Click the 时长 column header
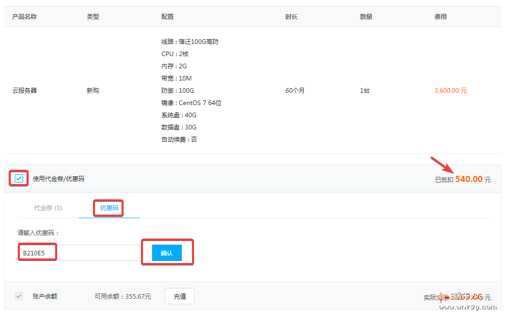The height and width of the screenshot is (314, 505). 292,17
